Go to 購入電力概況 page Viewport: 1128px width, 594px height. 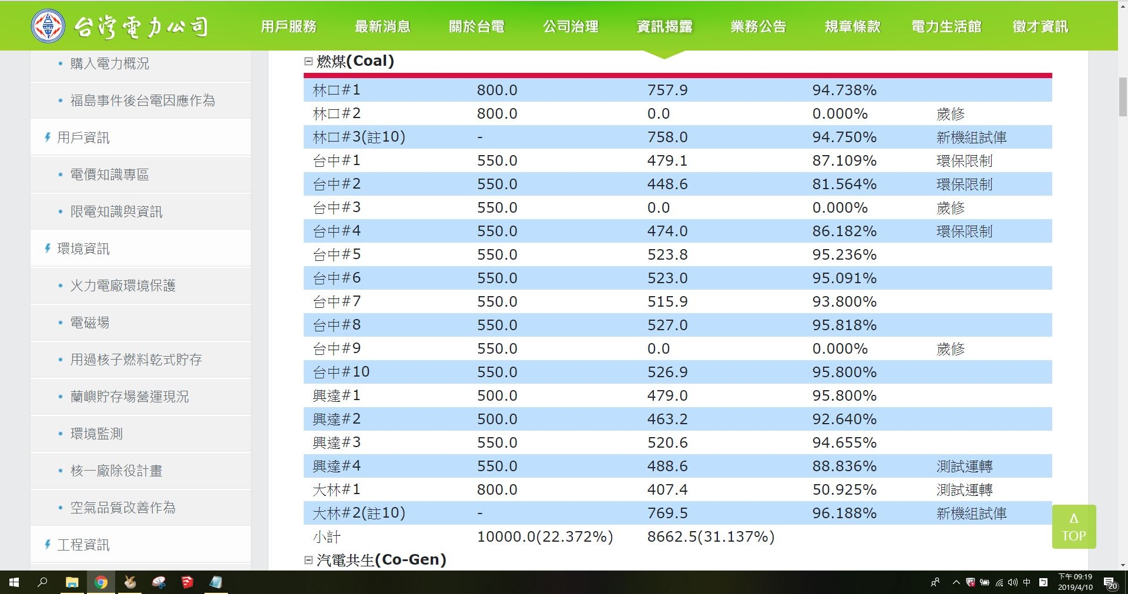coord(110,63)
